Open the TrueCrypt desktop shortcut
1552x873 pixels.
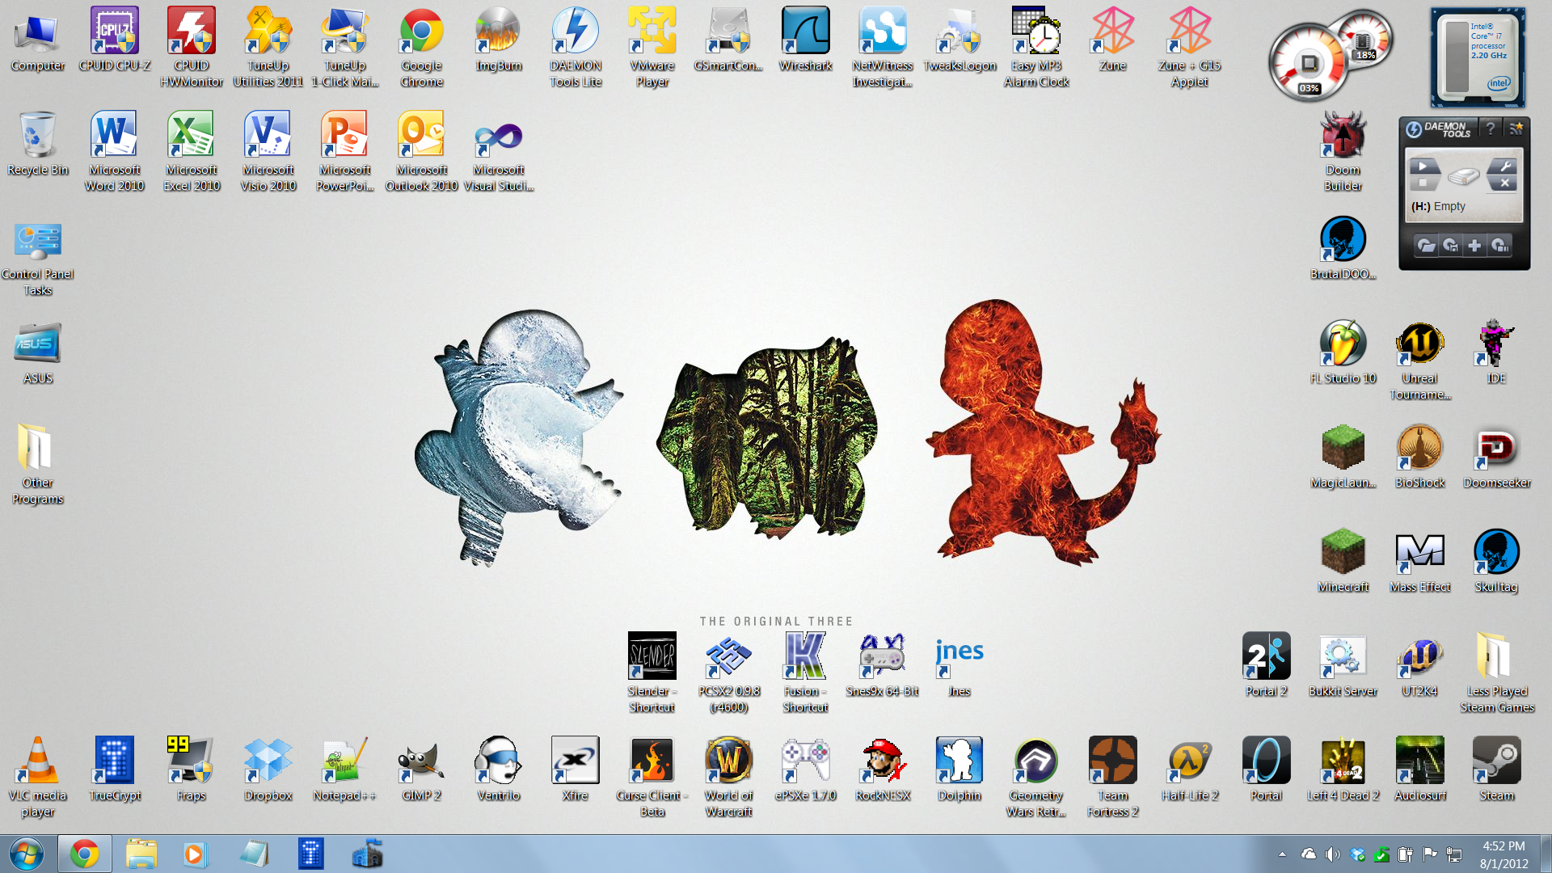tap(114, 761)
